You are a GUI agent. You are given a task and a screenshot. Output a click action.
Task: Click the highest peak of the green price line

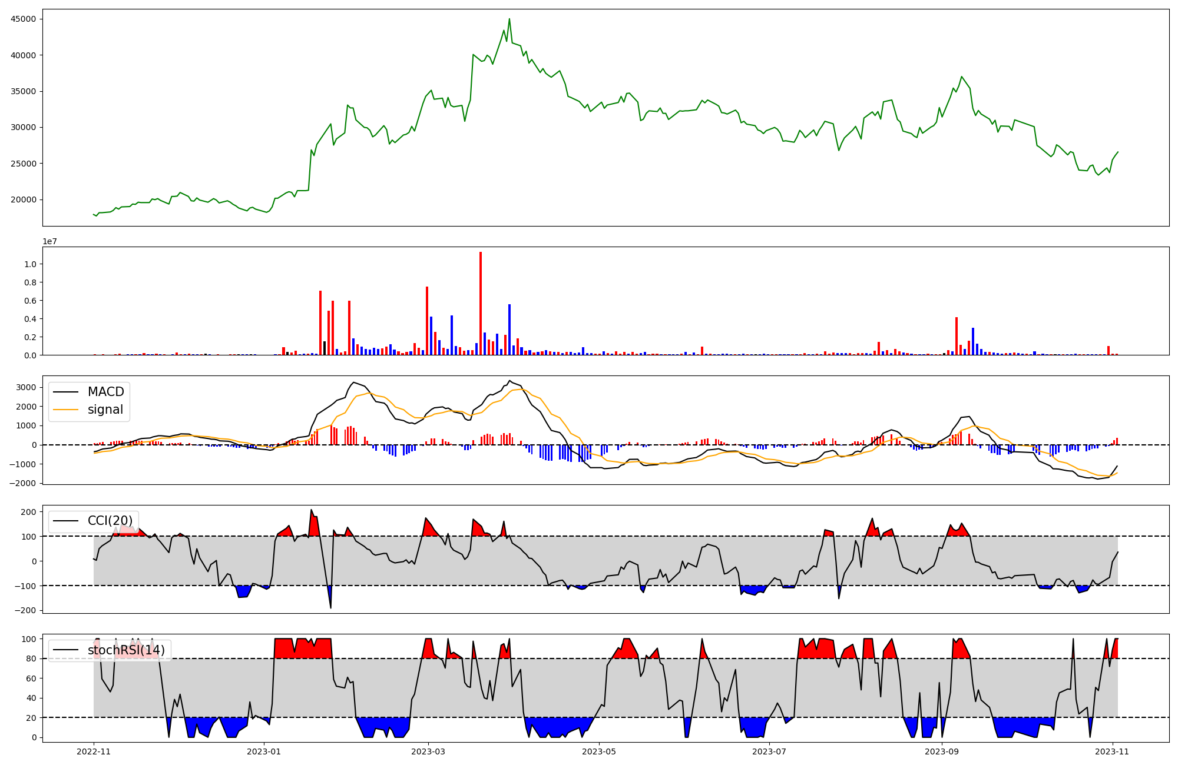click(509, 19)
